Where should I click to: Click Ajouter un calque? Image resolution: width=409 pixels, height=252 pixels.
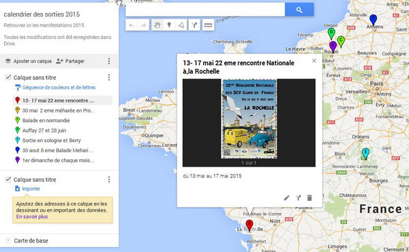pyautogui.click(x=29, y=61)
